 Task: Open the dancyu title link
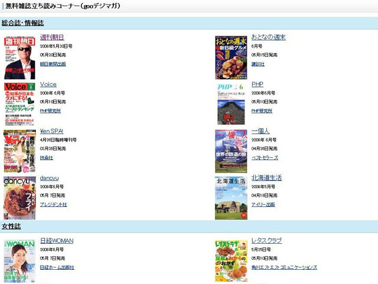pyautogui.click(x=49, y=178)
